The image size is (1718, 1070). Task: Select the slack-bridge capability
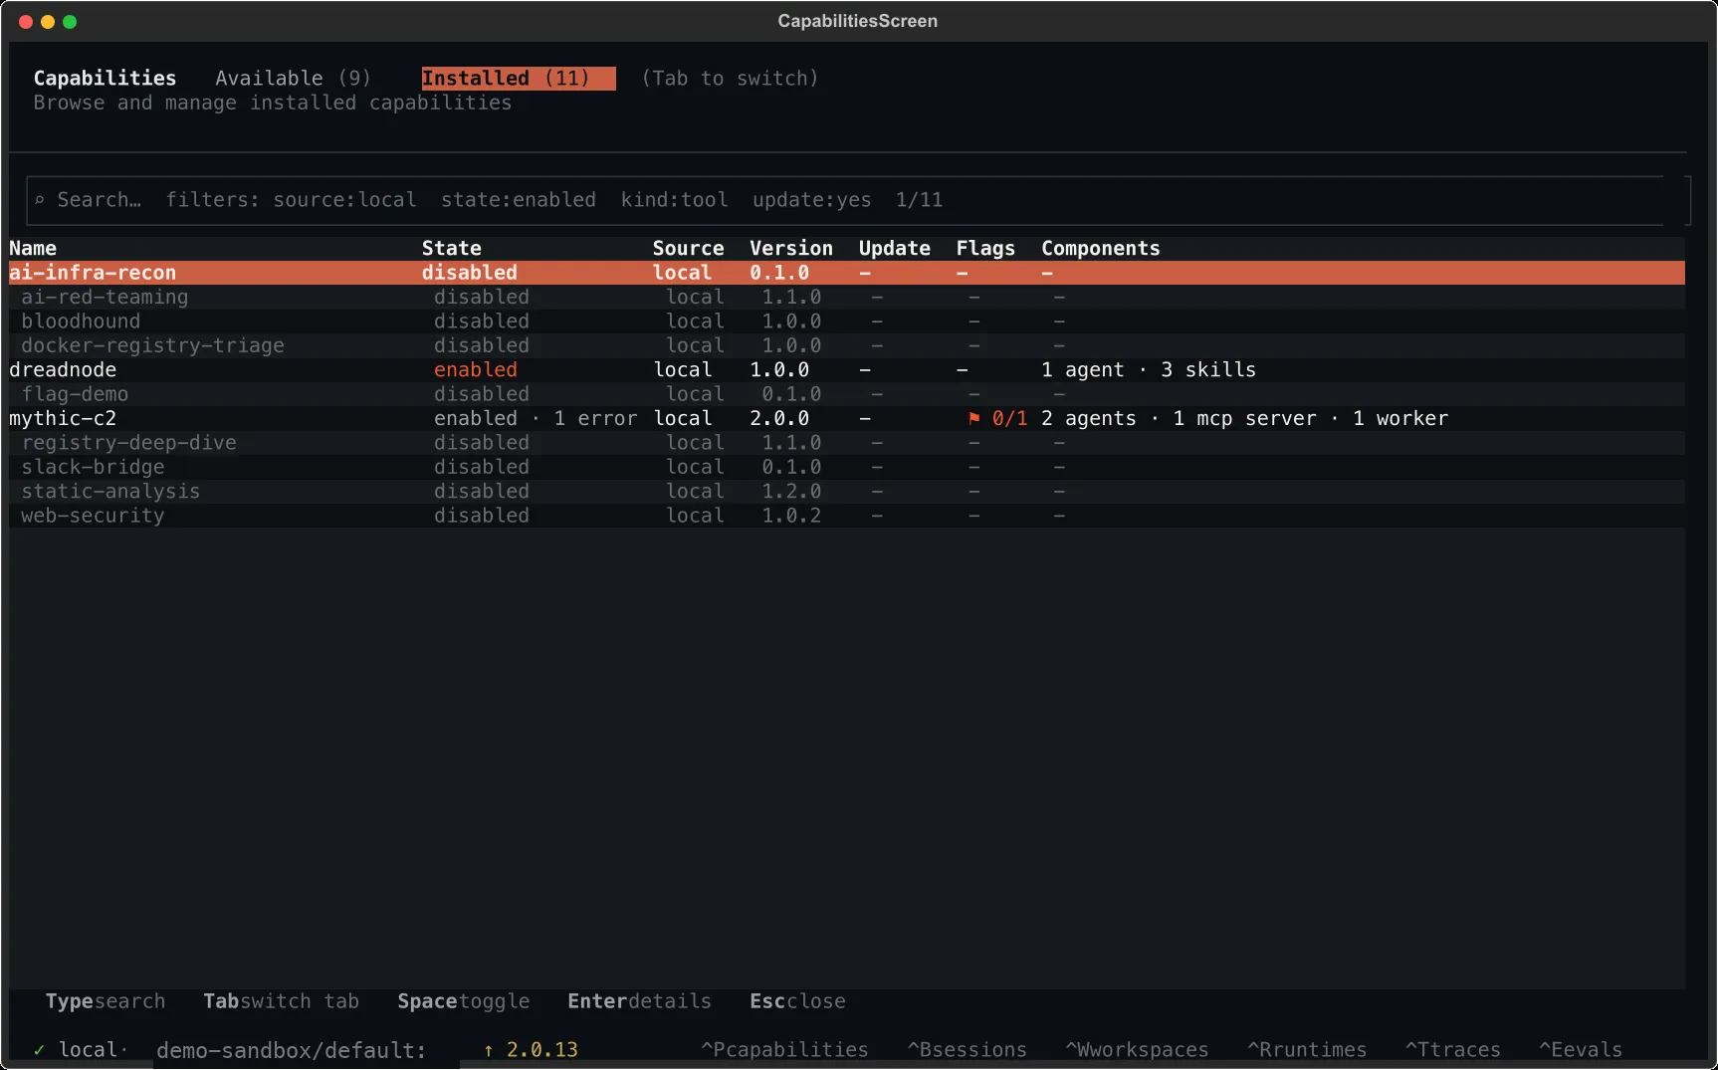[x=847, y=467]
